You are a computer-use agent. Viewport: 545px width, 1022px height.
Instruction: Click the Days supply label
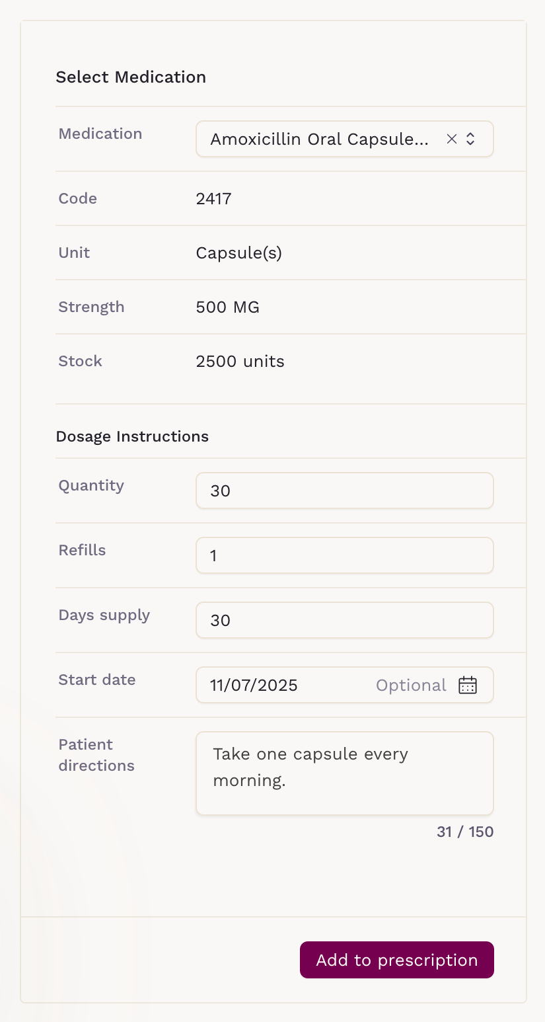pyautogui.click(x=104, y=615)
